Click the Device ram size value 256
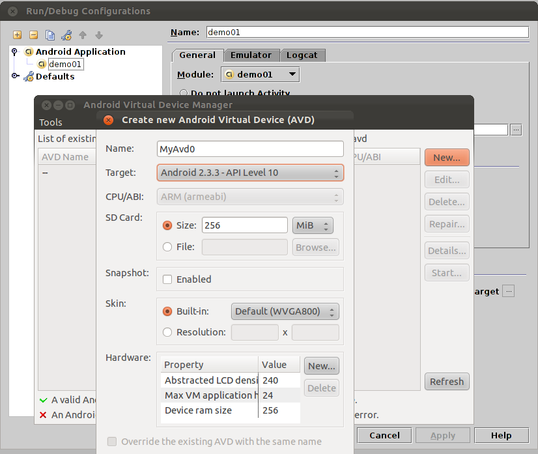Viewport: 538px width, 454px height. pos(270,410)
